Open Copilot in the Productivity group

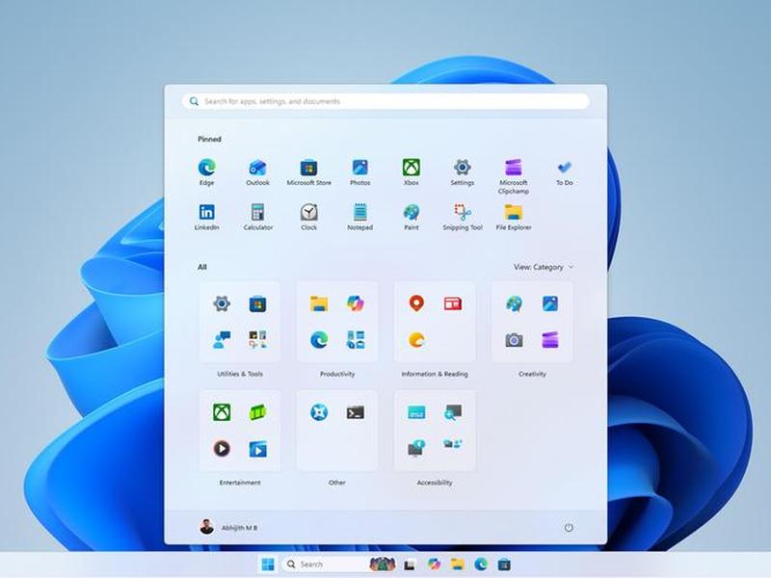pos(355,303)
